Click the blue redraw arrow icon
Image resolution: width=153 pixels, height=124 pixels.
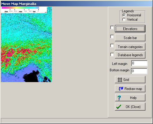click(x=121, y=89)
